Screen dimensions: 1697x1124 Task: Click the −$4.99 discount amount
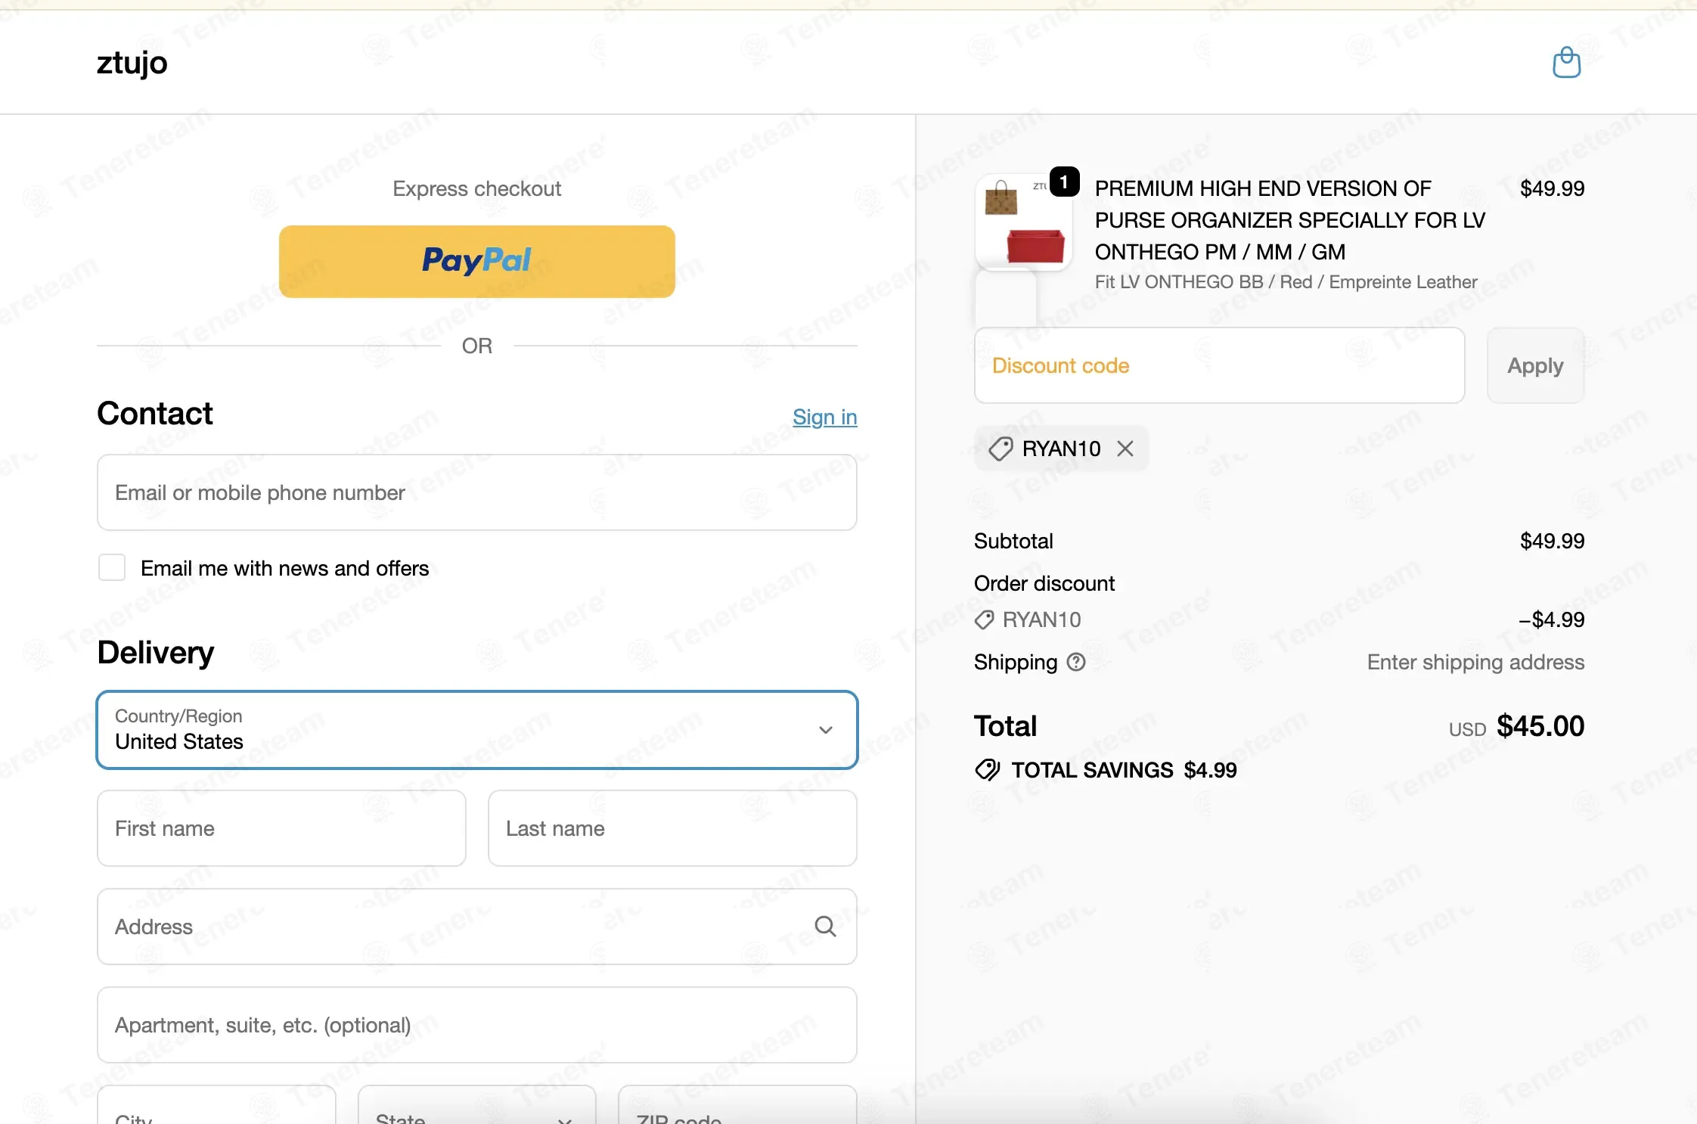tap(1551, 619)
